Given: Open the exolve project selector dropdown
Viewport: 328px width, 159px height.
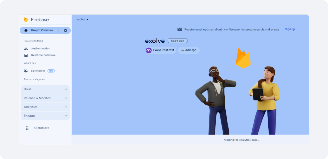Looking at the screenshot, I should point(83,19).
